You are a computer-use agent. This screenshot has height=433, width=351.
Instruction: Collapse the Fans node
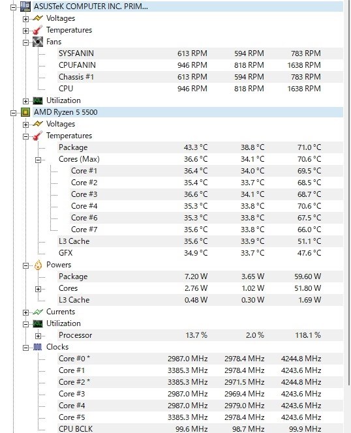tap(25, 42)
